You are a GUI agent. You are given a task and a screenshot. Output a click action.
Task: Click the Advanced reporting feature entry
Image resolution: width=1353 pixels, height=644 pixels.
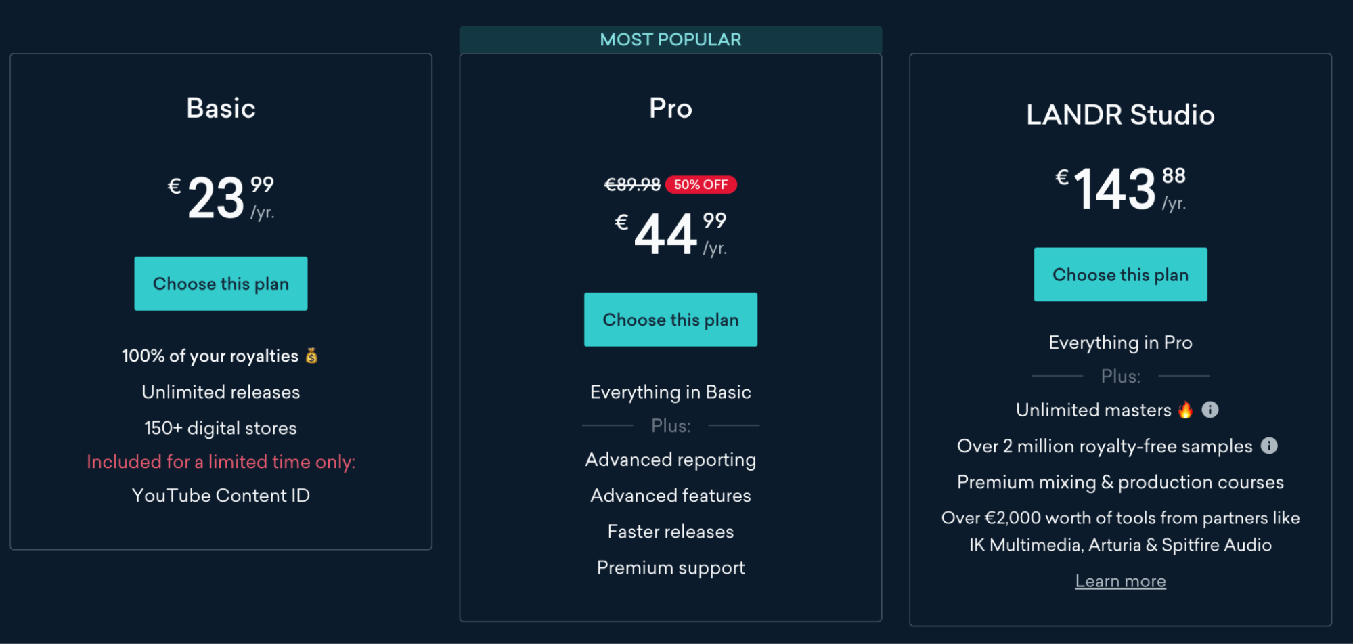(670, 459)
